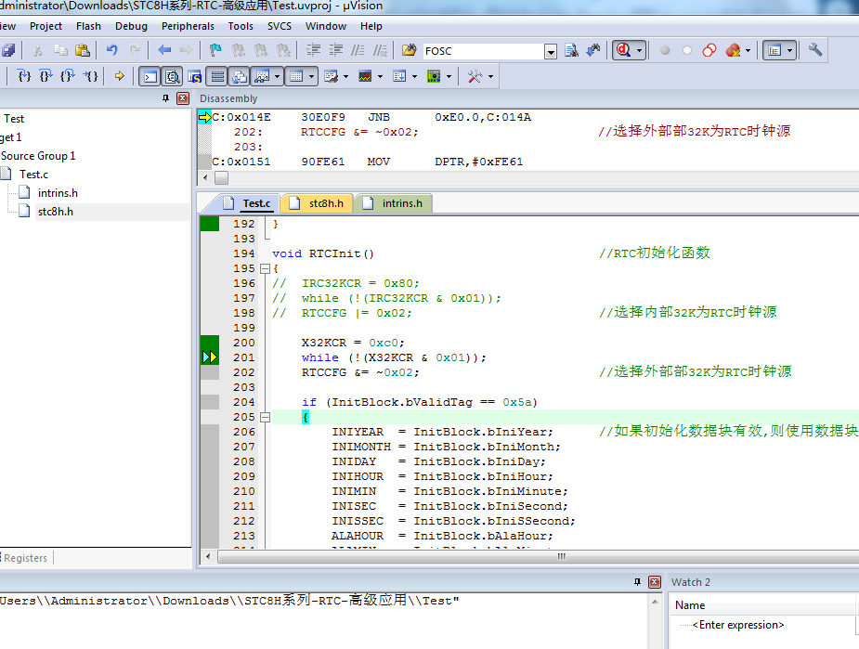Select the Test.c editor tab
The height and width of the screenshot is (649, 859).
tap(247, 203)
